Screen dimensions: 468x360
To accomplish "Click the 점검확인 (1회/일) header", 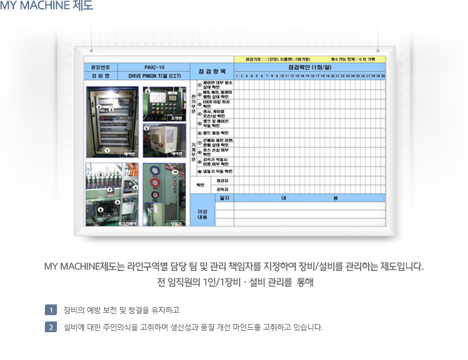I will click(x=310, y=68).
